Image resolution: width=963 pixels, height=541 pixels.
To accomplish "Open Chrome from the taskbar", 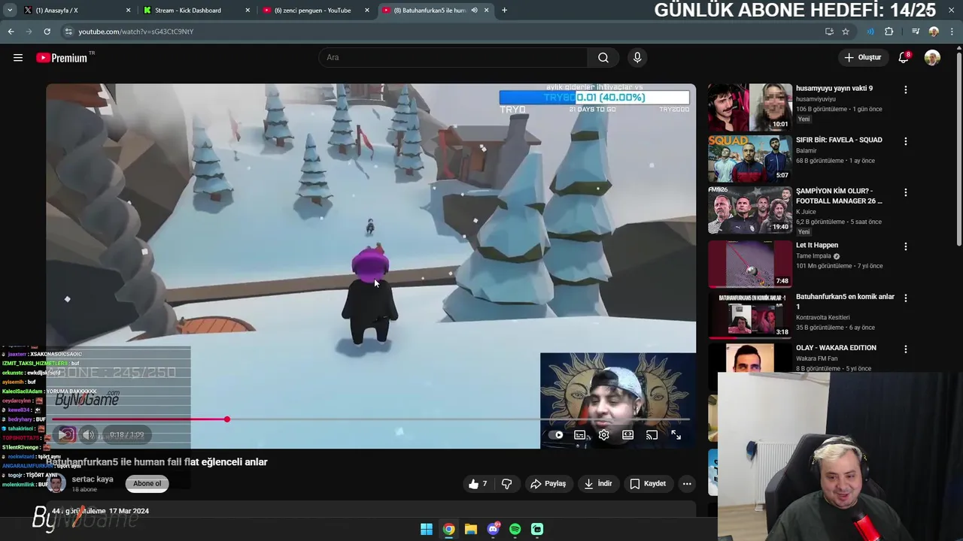I will (448, 529).
